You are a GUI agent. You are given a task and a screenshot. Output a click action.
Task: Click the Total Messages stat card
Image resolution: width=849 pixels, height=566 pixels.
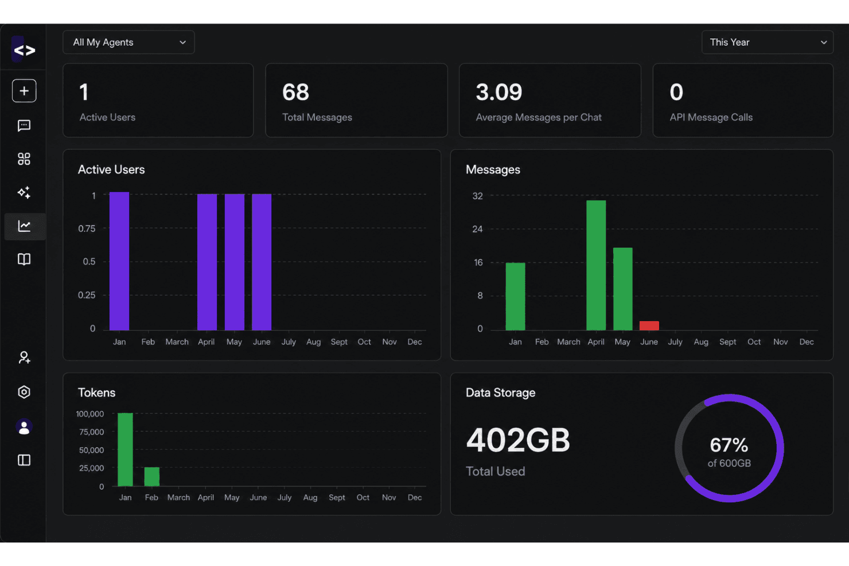click(x=356, y=100)
